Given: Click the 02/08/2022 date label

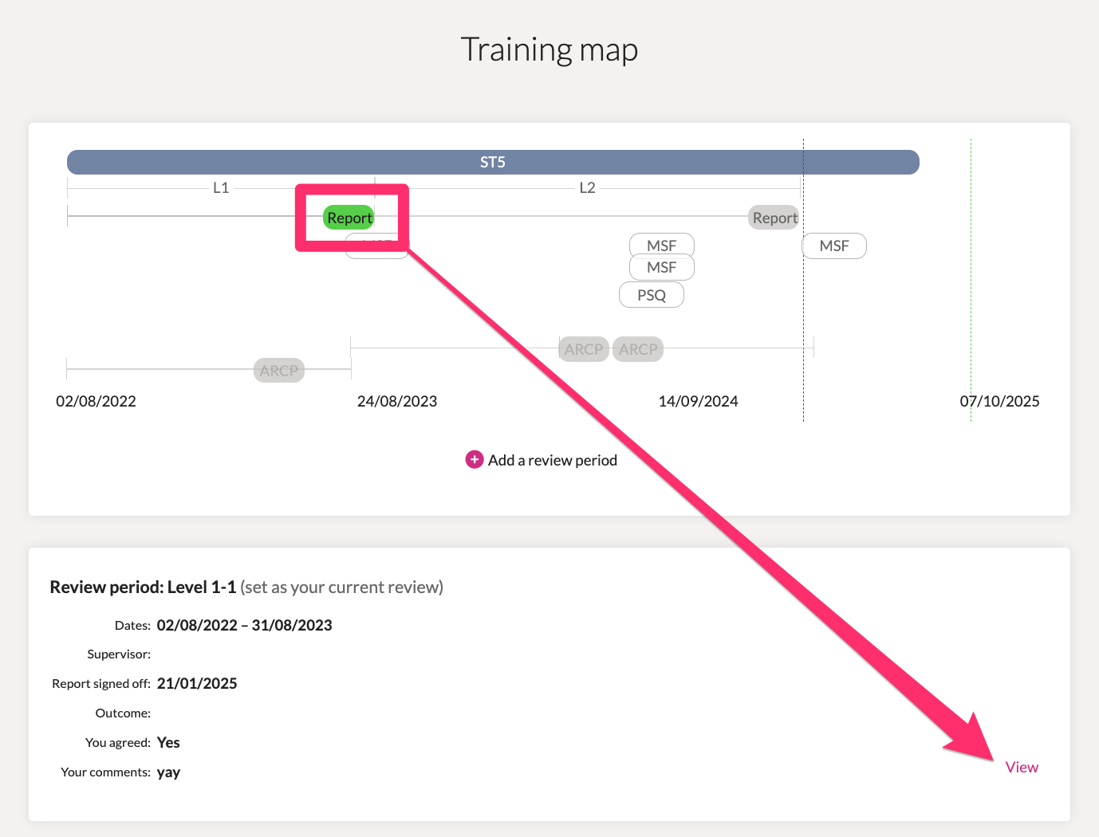Looking at the screenshot, I should (x=96, y=402).
